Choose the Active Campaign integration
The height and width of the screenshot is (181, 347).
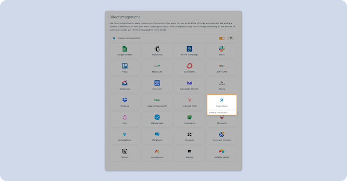click(189, 51)
